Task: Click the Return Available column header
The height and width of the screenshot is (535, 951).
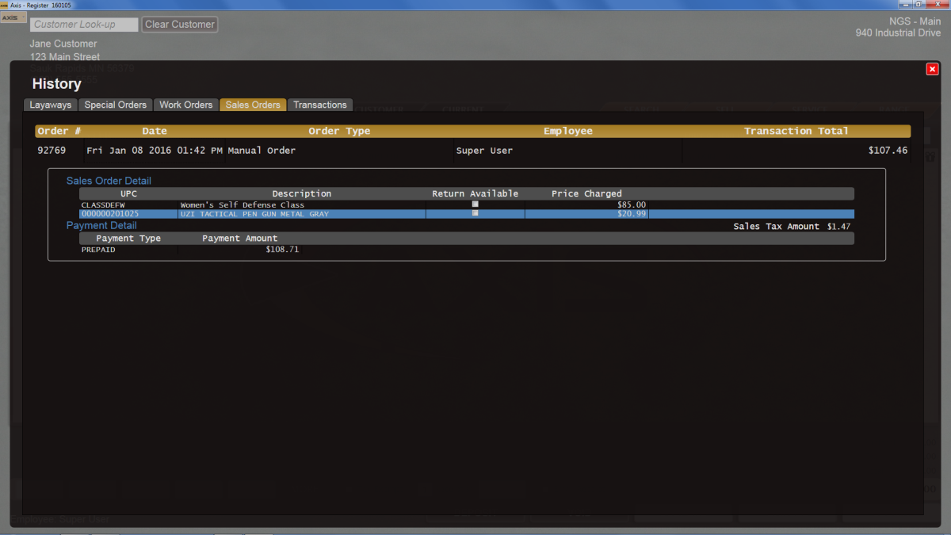Action: coord(475,193)
